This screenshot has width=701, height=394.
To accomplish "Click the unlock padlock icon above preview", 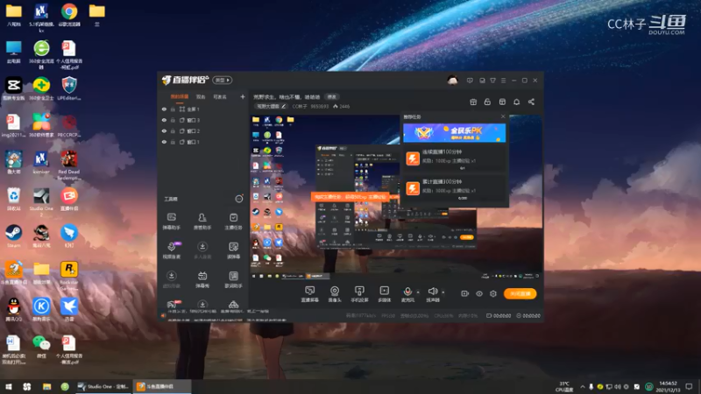I will (x=487, y=102).
